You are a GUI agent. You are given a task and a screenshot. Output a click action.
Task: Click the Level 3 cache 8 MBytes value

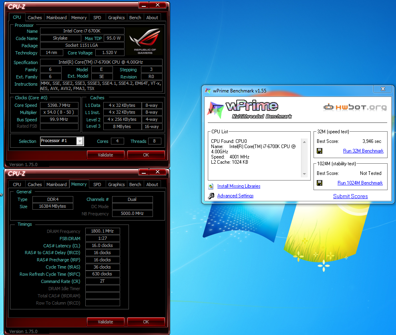[x=122, y=126]
